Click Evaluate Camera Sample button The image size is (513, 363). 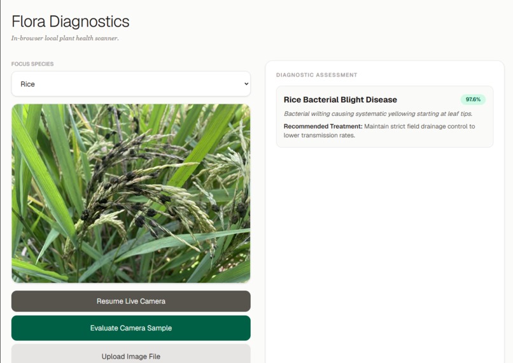pos(131,328)
